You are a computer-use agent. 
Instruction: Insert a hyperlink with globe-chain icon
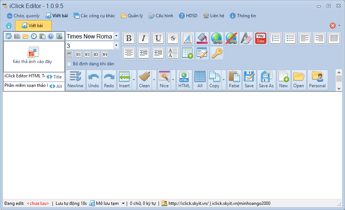tap(216, 38)
